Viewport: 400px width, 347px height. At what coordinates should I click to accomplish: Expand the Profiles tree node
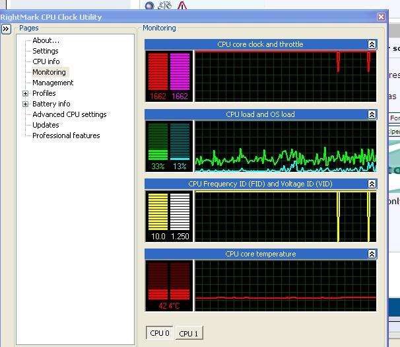pyautogui.click(x=25, y=93)
